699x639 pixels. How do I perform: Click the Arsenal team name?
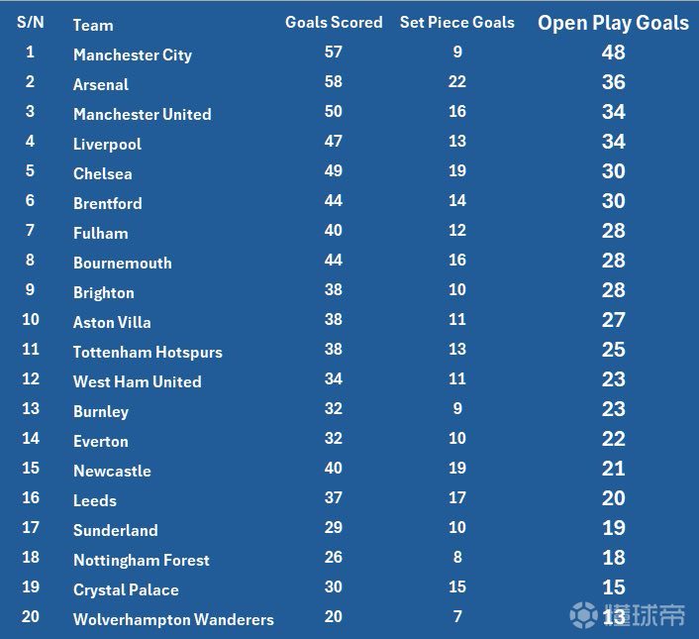point(101,84)
